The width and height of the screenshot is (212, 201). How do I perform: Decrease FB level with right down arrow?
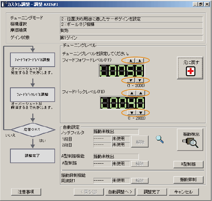click(x=141, y=112)
